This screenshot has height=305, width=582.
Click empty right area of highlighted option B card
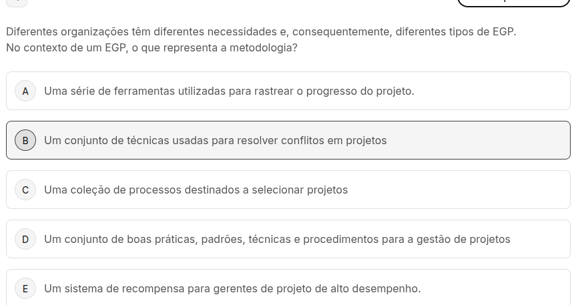click(477, 140)
